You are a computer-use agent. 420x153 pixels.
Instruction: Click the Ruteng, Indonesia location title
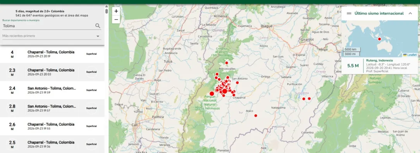click(380, 60)
